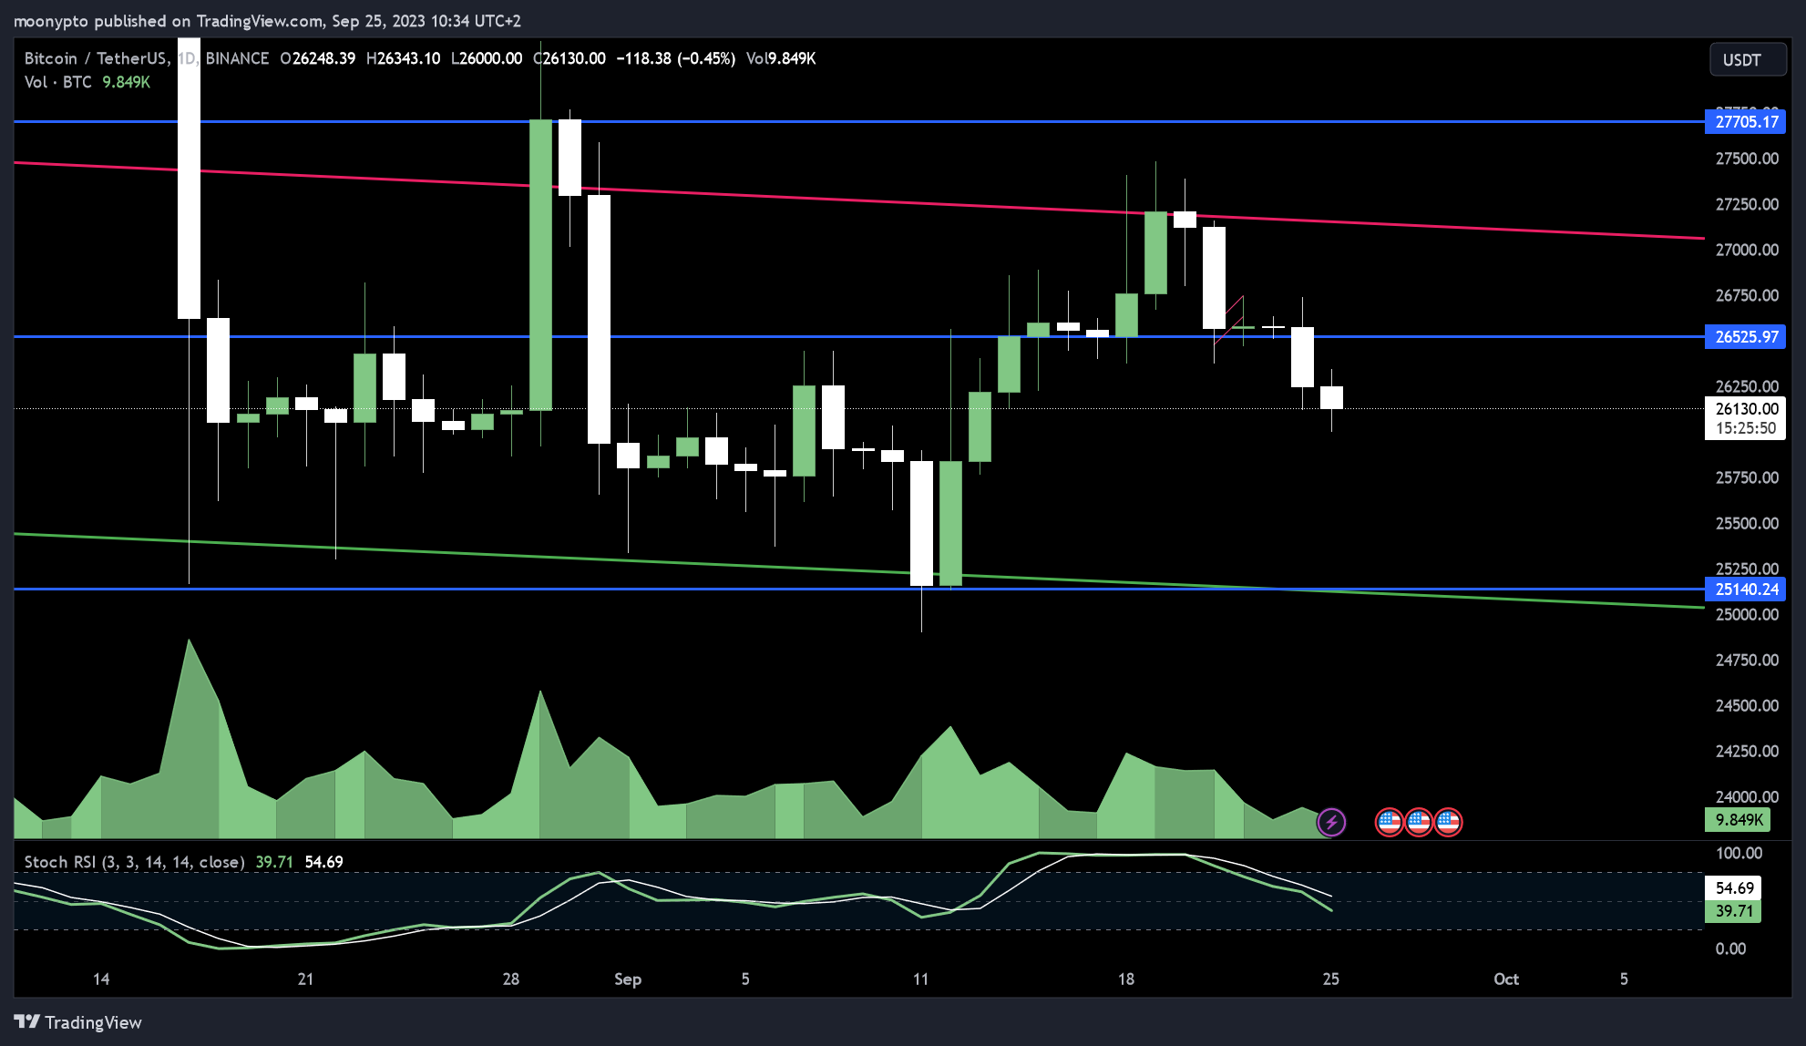The height and width of the screenshot is (1046, 1806).
Task: Click the Stoch RSI indicator title
Action: tap(134, 861)
